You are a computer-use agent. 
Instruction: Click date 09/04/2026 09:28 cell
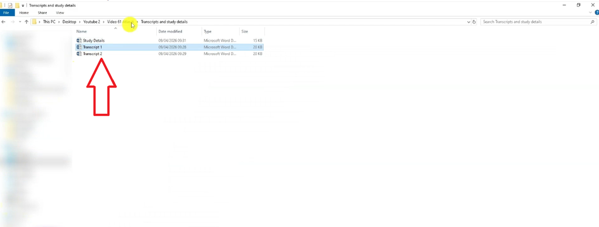tap(173, 47)
